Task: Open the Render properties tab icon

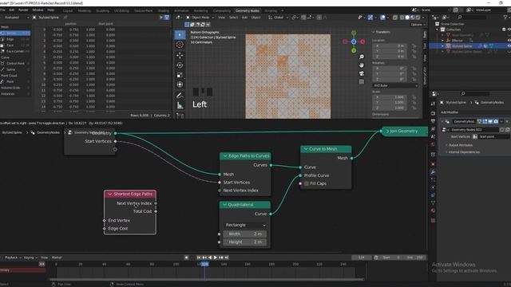Action: pyautogui.click(x=433, y=113)
